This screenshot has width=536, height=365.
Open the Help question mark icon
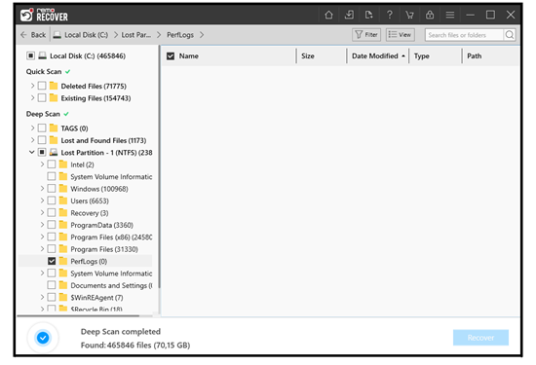(x=390, y=15)
